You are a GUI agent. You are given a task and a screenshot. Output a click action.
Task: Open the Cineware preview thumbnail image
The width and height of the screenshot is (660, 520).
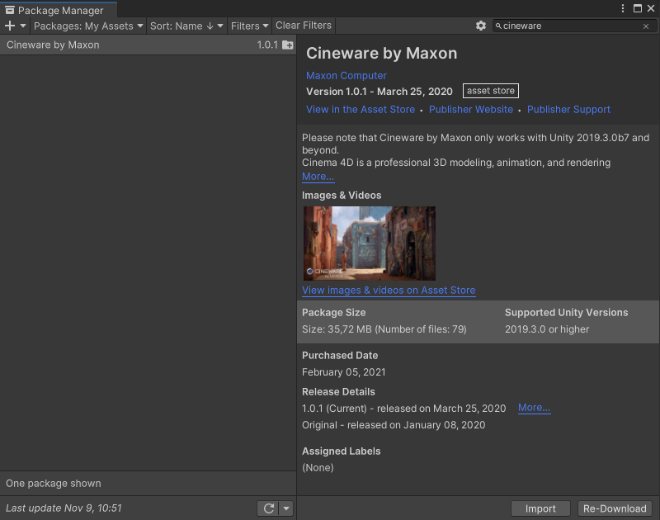pos(370,243)
